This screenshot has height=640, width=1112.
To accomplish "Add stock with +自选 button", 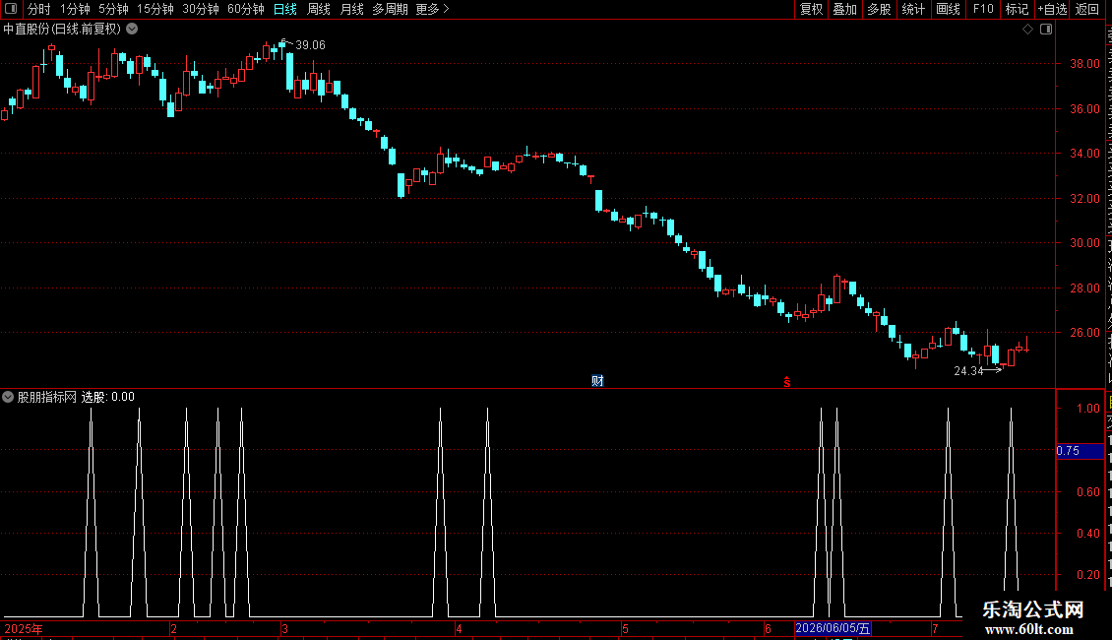I will [1052, 9].
